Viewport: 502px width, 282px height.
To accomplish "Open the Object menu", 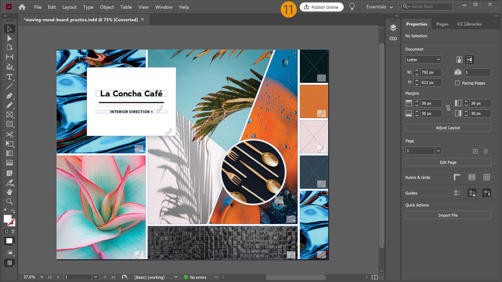I will pyautogui.click(x=107, y=7).
